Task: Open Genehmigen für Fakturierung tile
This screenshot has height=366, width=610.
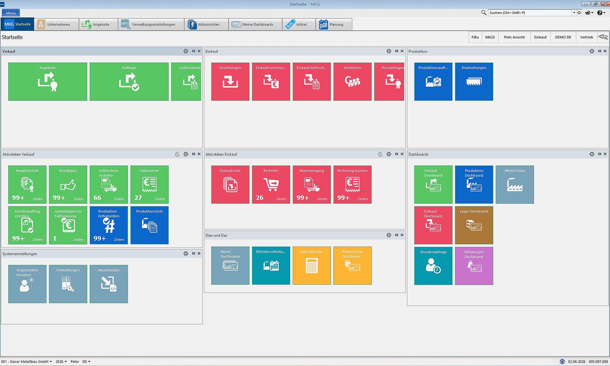Action: point(68,225)
